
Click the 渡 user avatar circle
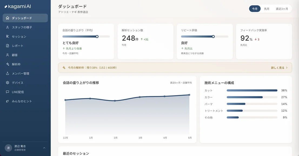click(8, 148)
